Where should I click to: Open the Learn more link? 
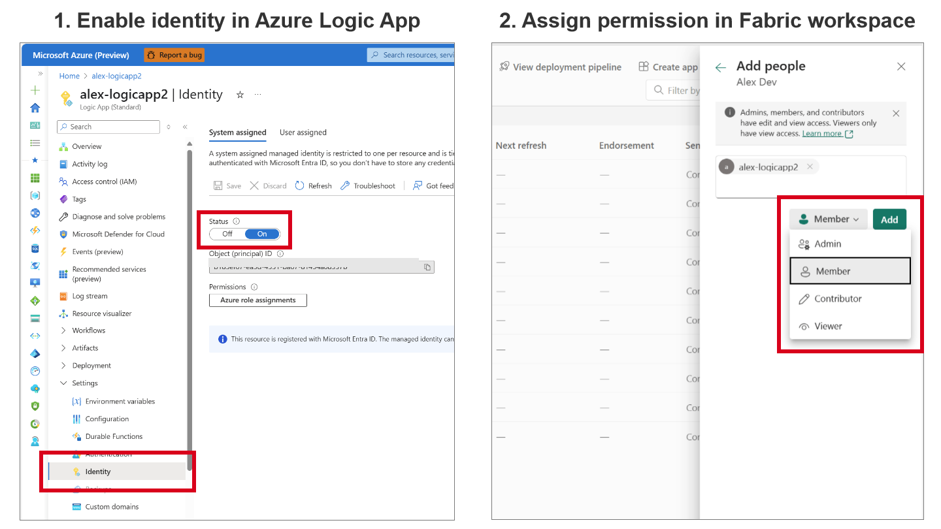pos(827,134)
